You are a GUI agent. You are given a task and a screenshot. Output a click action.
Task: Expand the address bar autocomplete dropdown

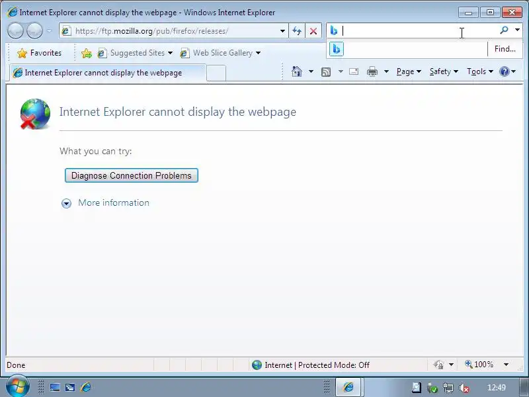tap(282, 31)
